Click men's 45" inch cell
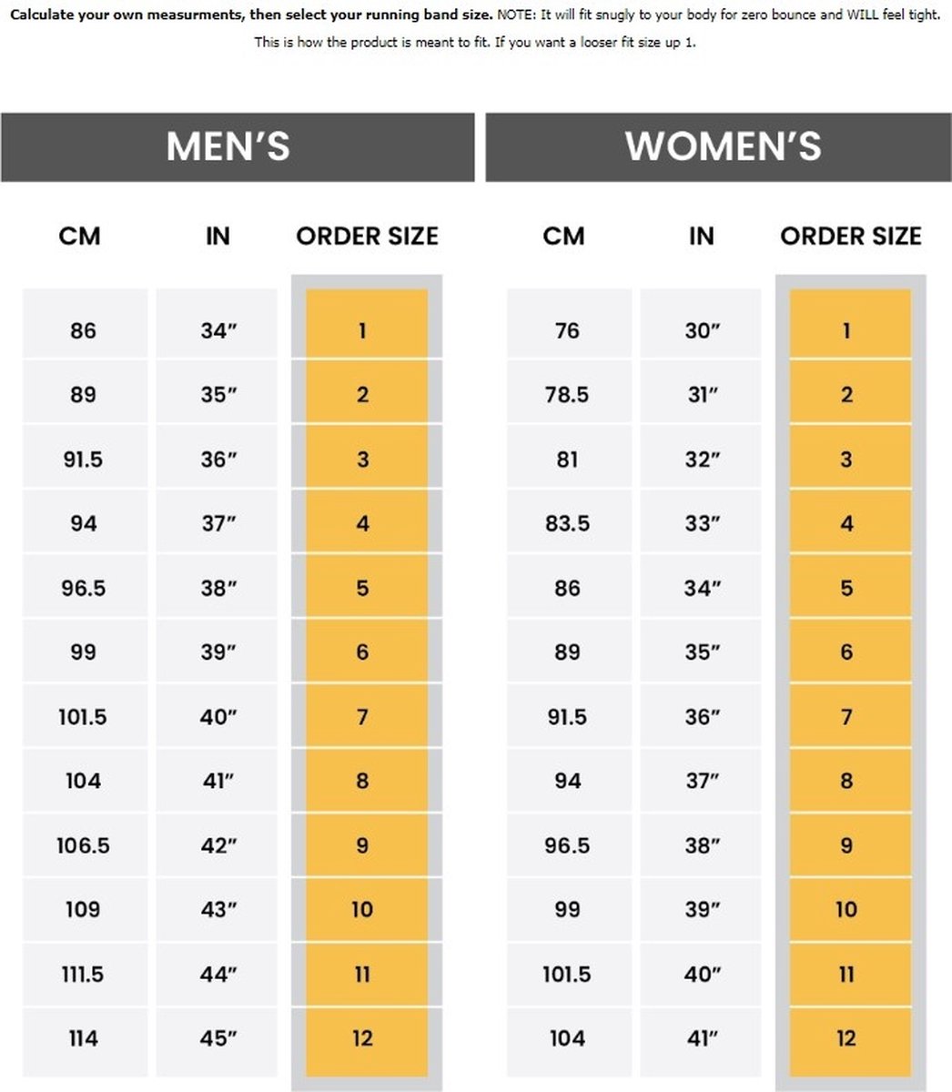The height and width of the screenshot is (1092, 952). click(x=217, y=1039)
